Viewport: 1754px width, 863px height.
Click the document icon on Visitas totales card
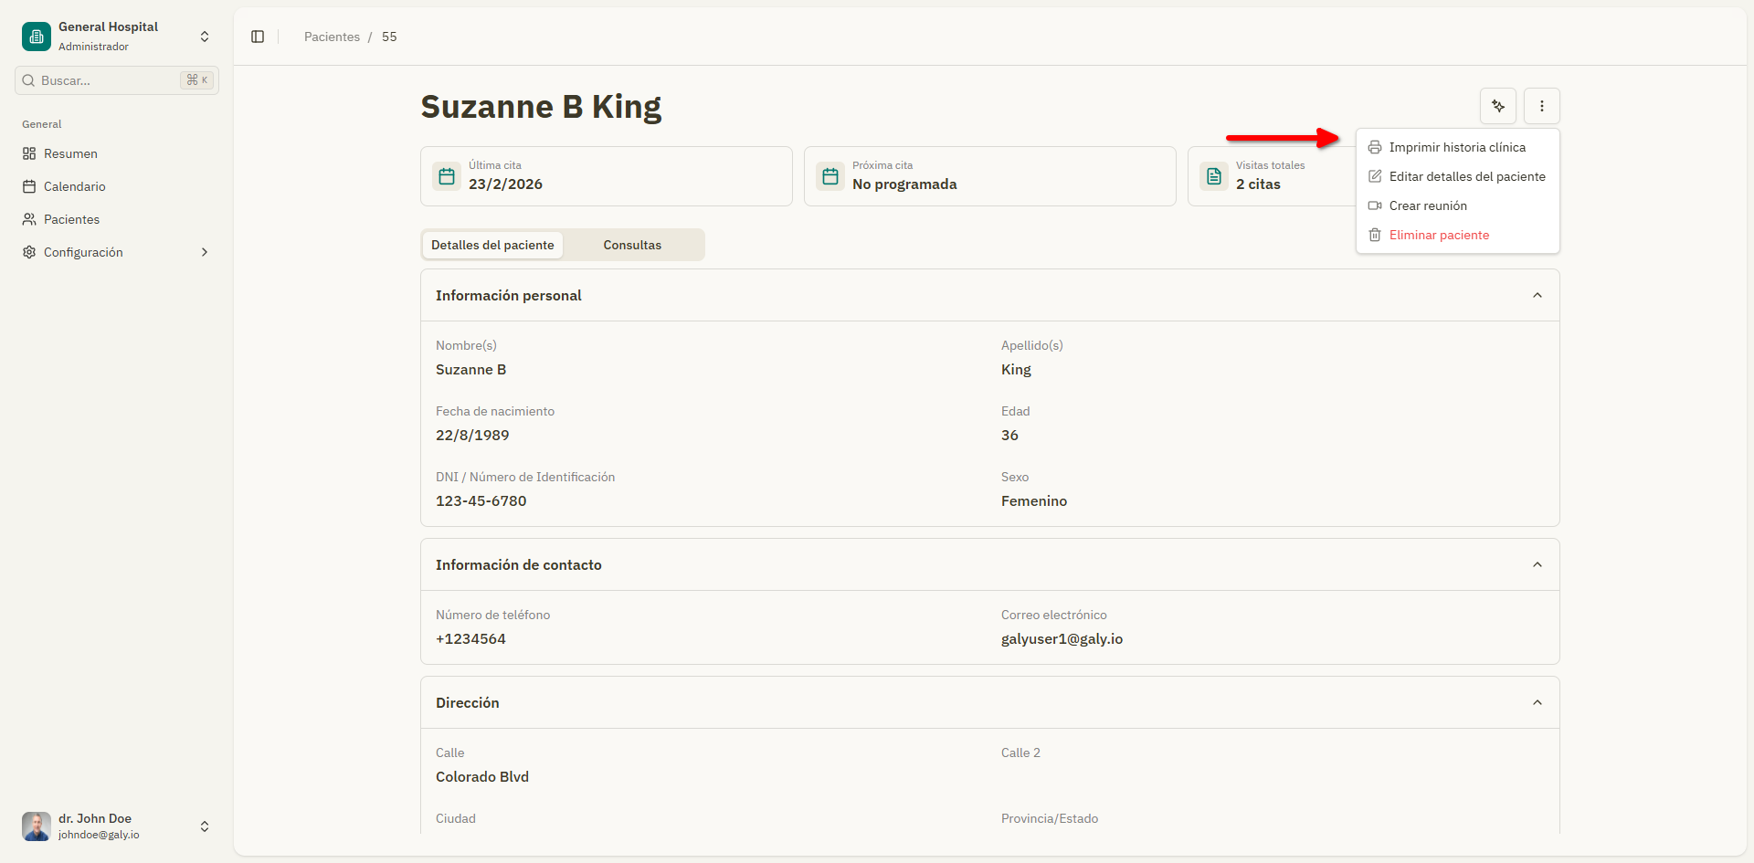point(1214,176)
